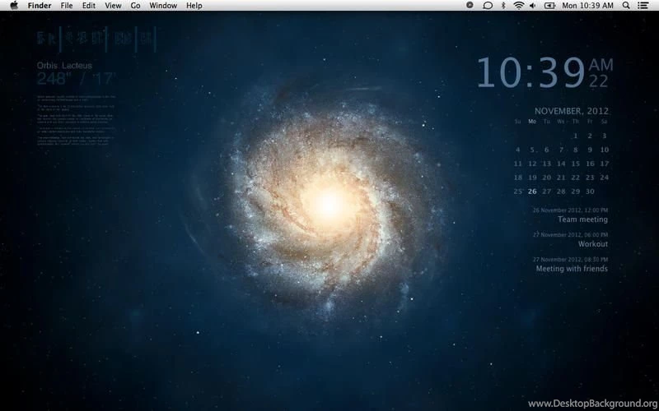Click the round gray menu bar icon
Screen dimensions: 659x411
[x=470, y=5]
